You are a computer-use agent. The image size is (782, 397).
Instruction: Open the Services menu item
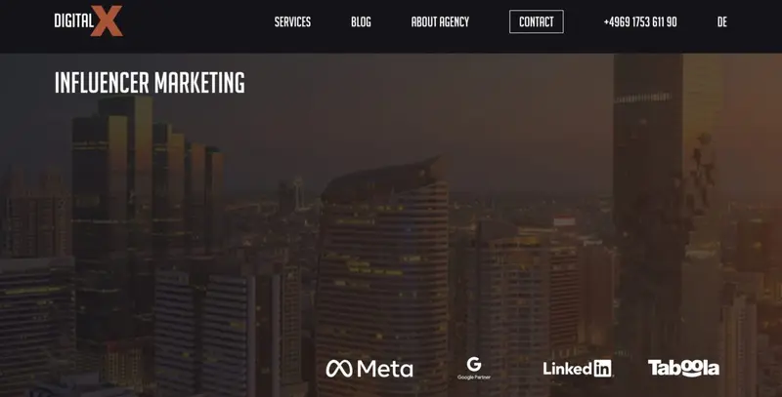point(292,21)
